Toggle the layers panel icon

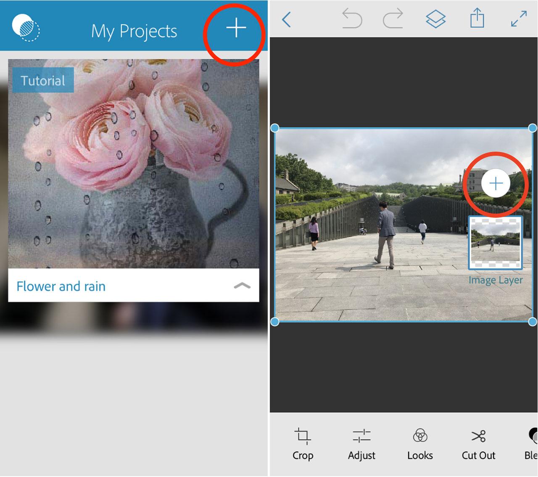[x=435, y=19]
